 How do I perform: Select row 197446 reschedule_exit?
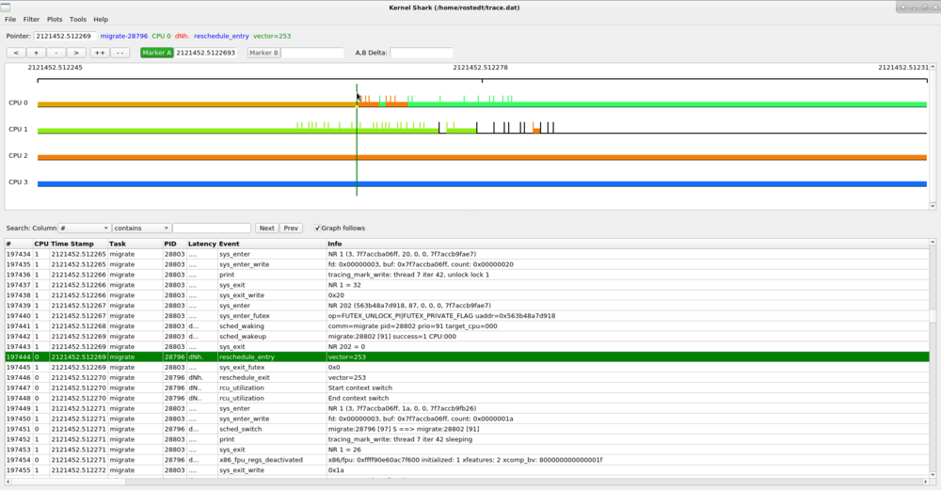point(467,378)
